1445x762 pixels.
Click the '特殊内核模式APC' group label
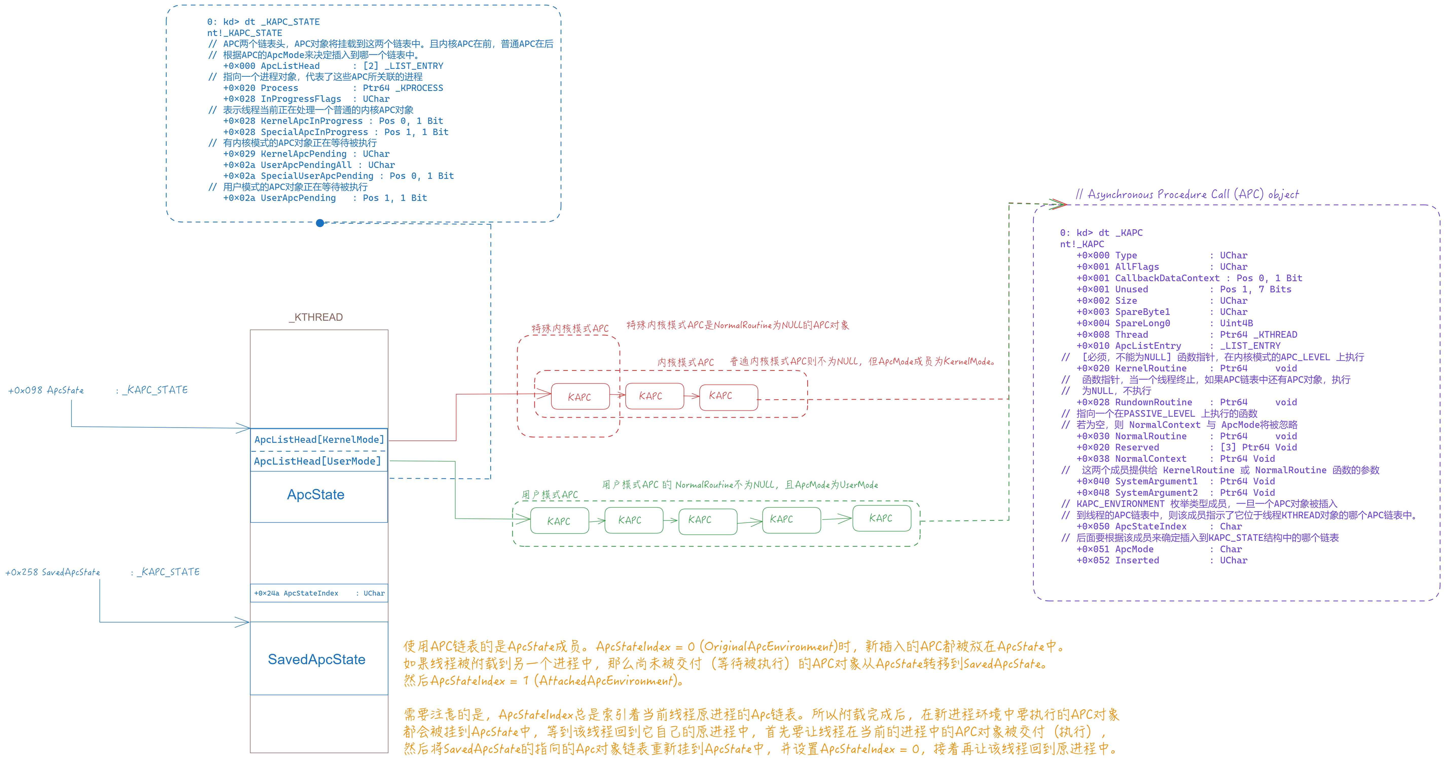point(570,329)
